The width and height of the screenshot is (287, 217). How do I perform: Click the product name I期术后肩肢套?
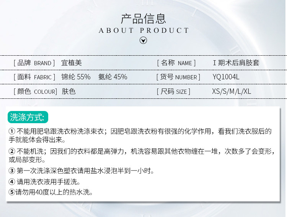pos(236,63)
